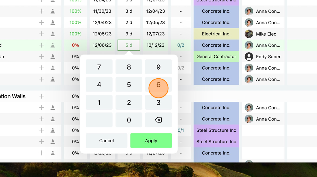Click the 0% value in the General Contractor row

[x=75, y=56]
